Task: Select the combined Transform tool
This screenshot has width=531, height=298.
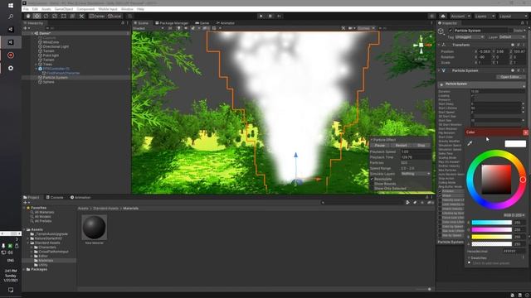Action: (72, 16)
